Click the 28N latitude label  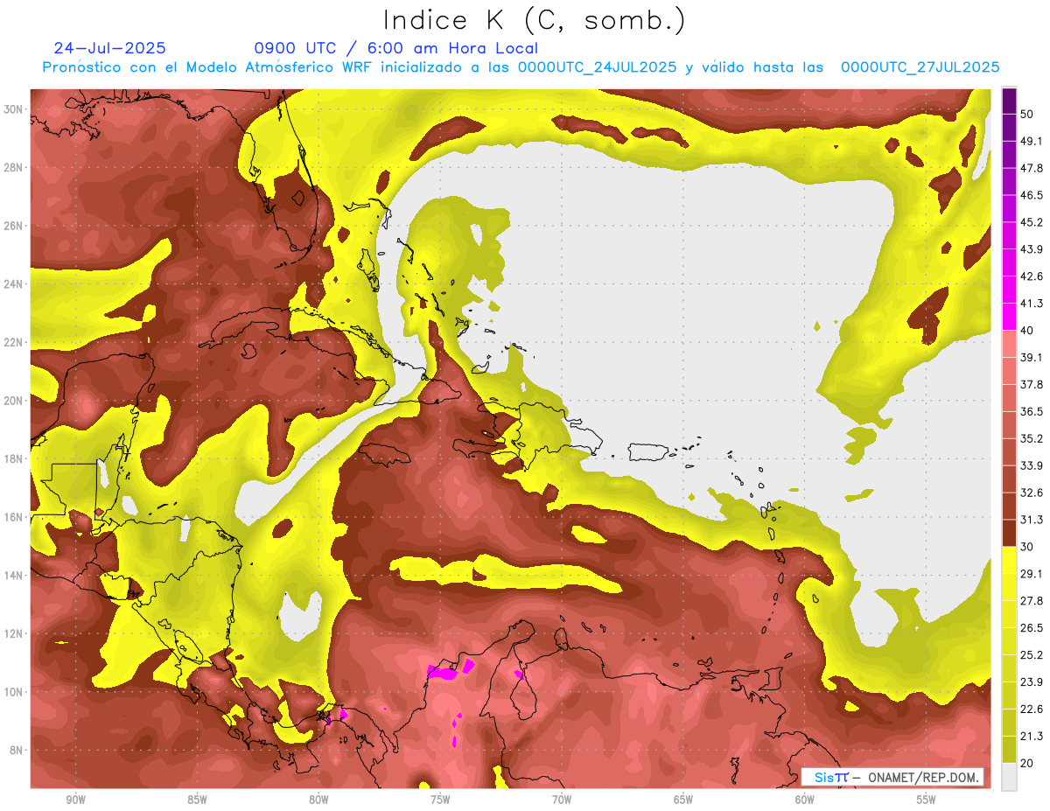click(x=13, y=167)
